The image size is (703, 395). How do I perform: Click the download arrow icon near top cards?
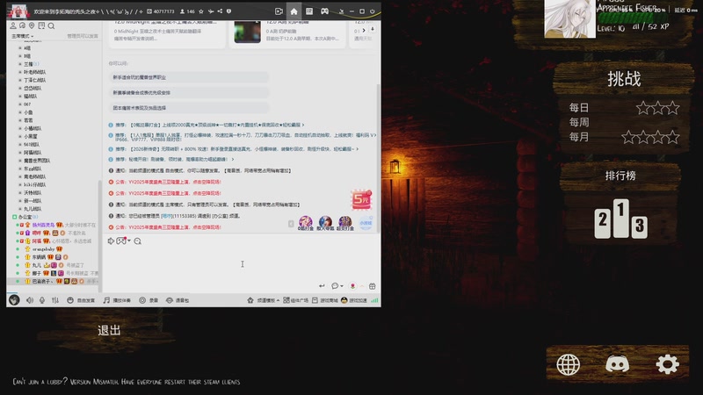tap(372, 29)
